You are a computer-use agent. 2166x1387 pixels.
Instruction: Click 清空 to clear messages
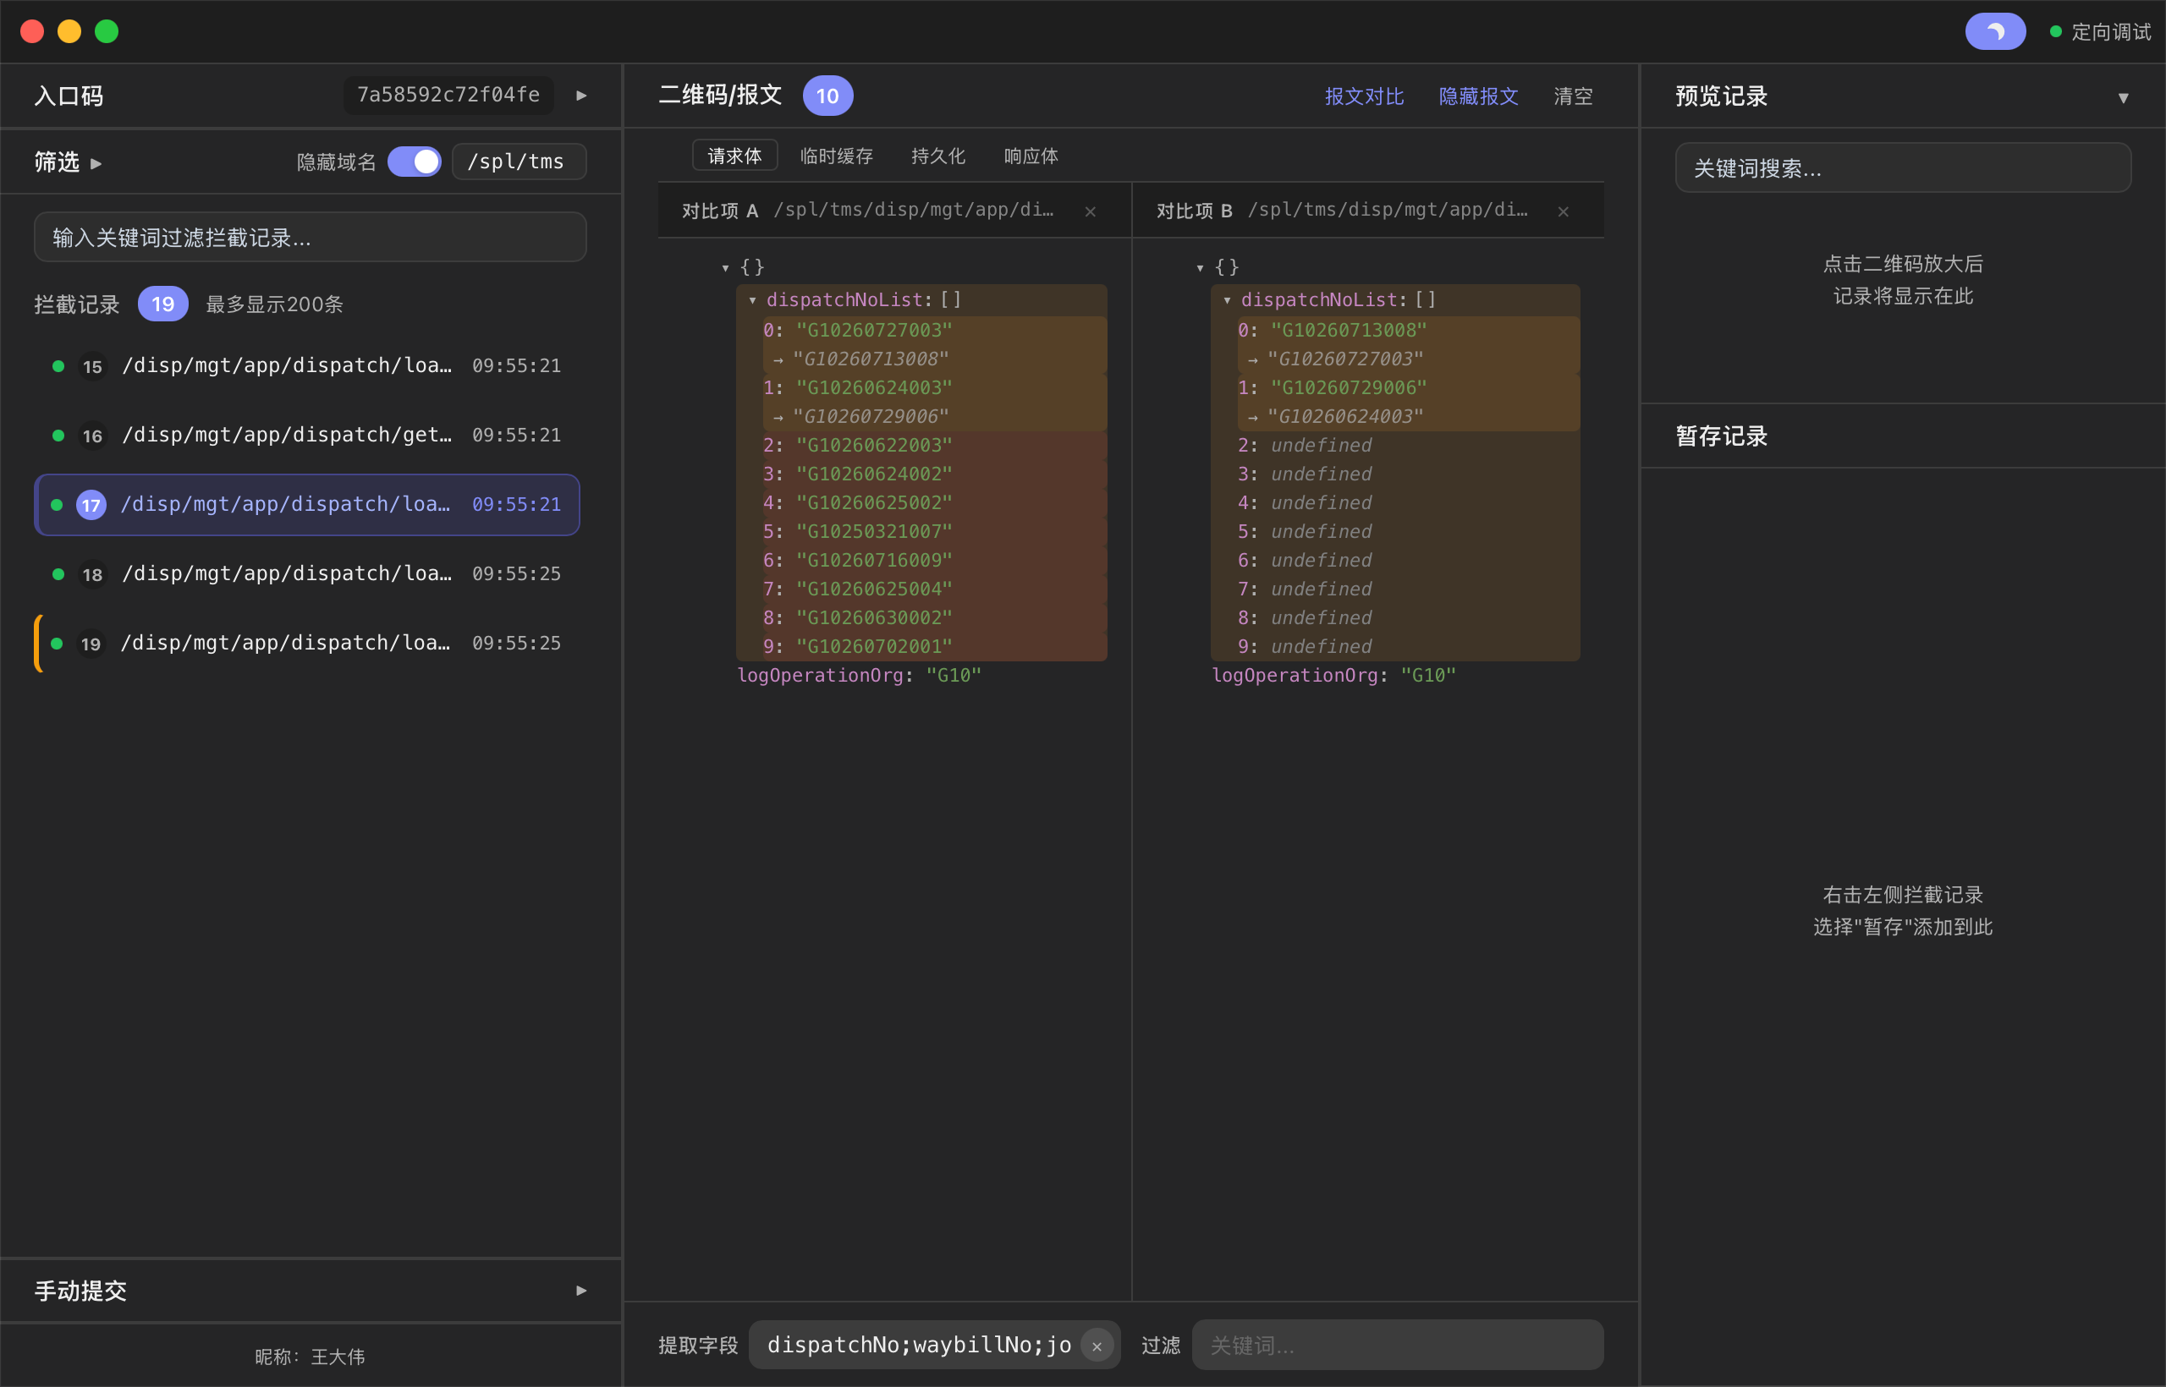(x=1573, y=96)
